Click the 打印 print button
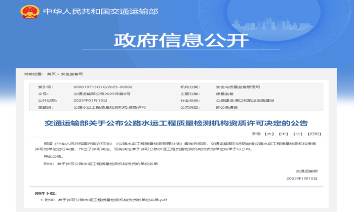This screenshot has width=354, height=214. point(315,134)
